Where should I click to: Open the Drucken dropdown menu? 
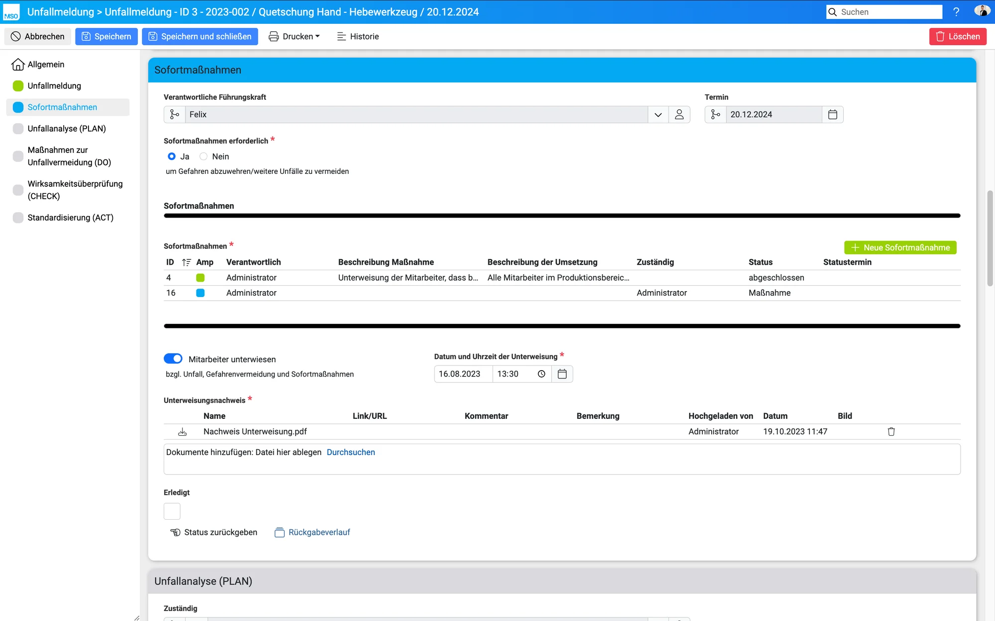pyautogui.click(x=295, y=36)
